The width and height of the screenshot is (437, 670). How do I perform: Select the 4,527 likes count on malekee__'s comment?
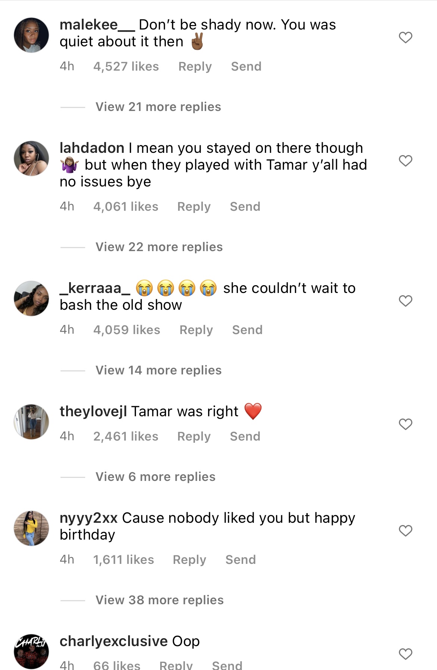point(127,66)
